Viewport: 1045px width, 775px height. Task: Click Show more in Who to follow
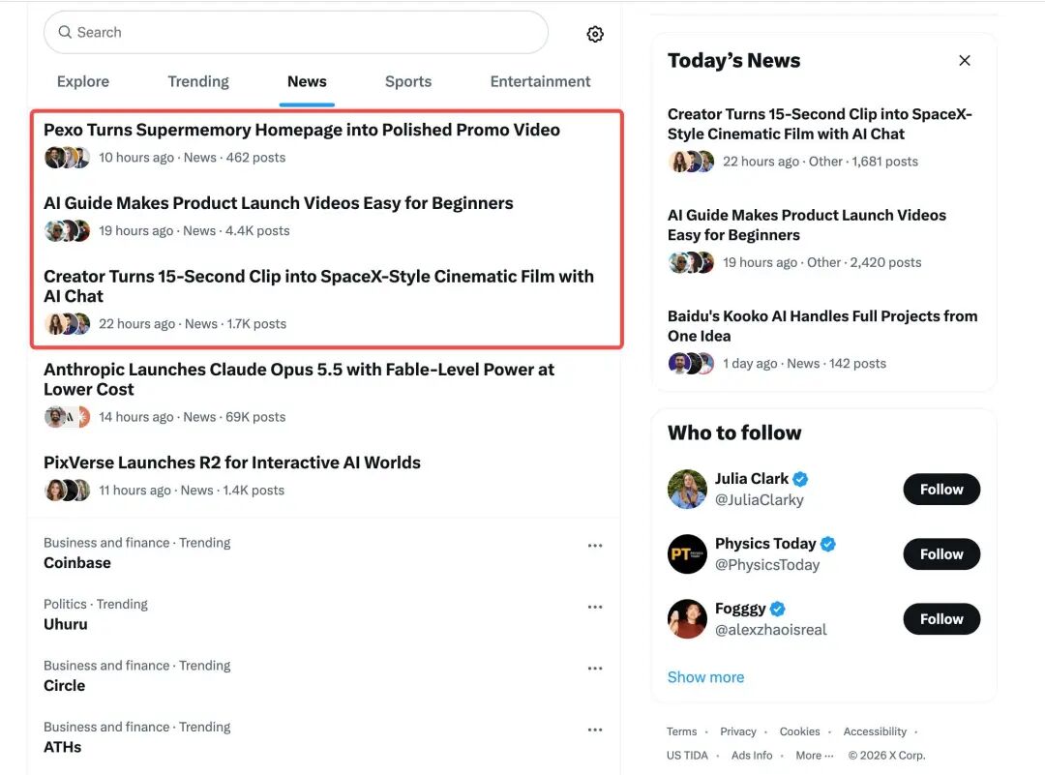tap(705, 677)
